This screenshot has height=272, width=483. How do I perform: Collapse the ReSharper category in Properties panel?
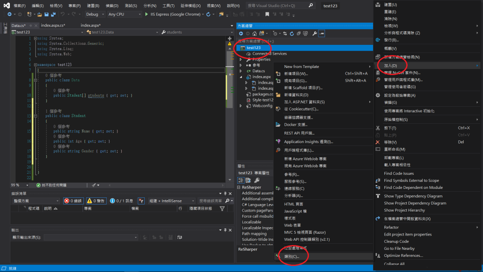239,187
